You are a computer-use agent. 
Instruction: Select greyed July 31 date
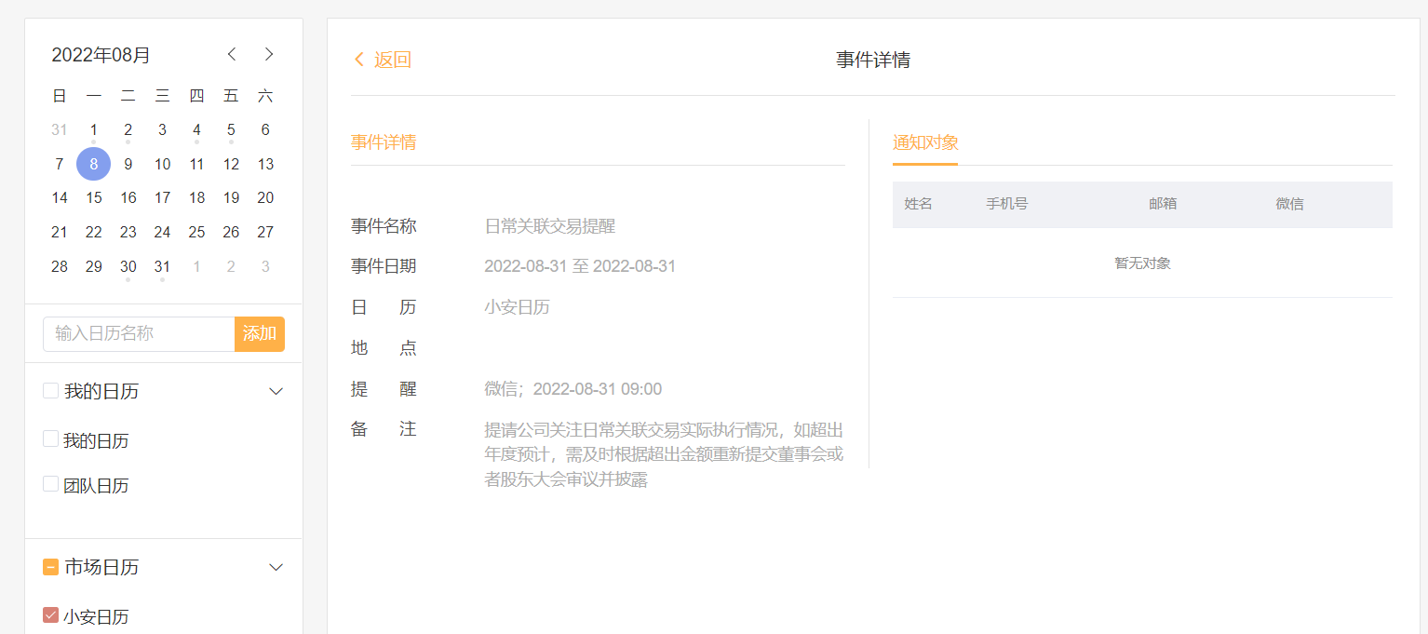(x=60, y=129)
